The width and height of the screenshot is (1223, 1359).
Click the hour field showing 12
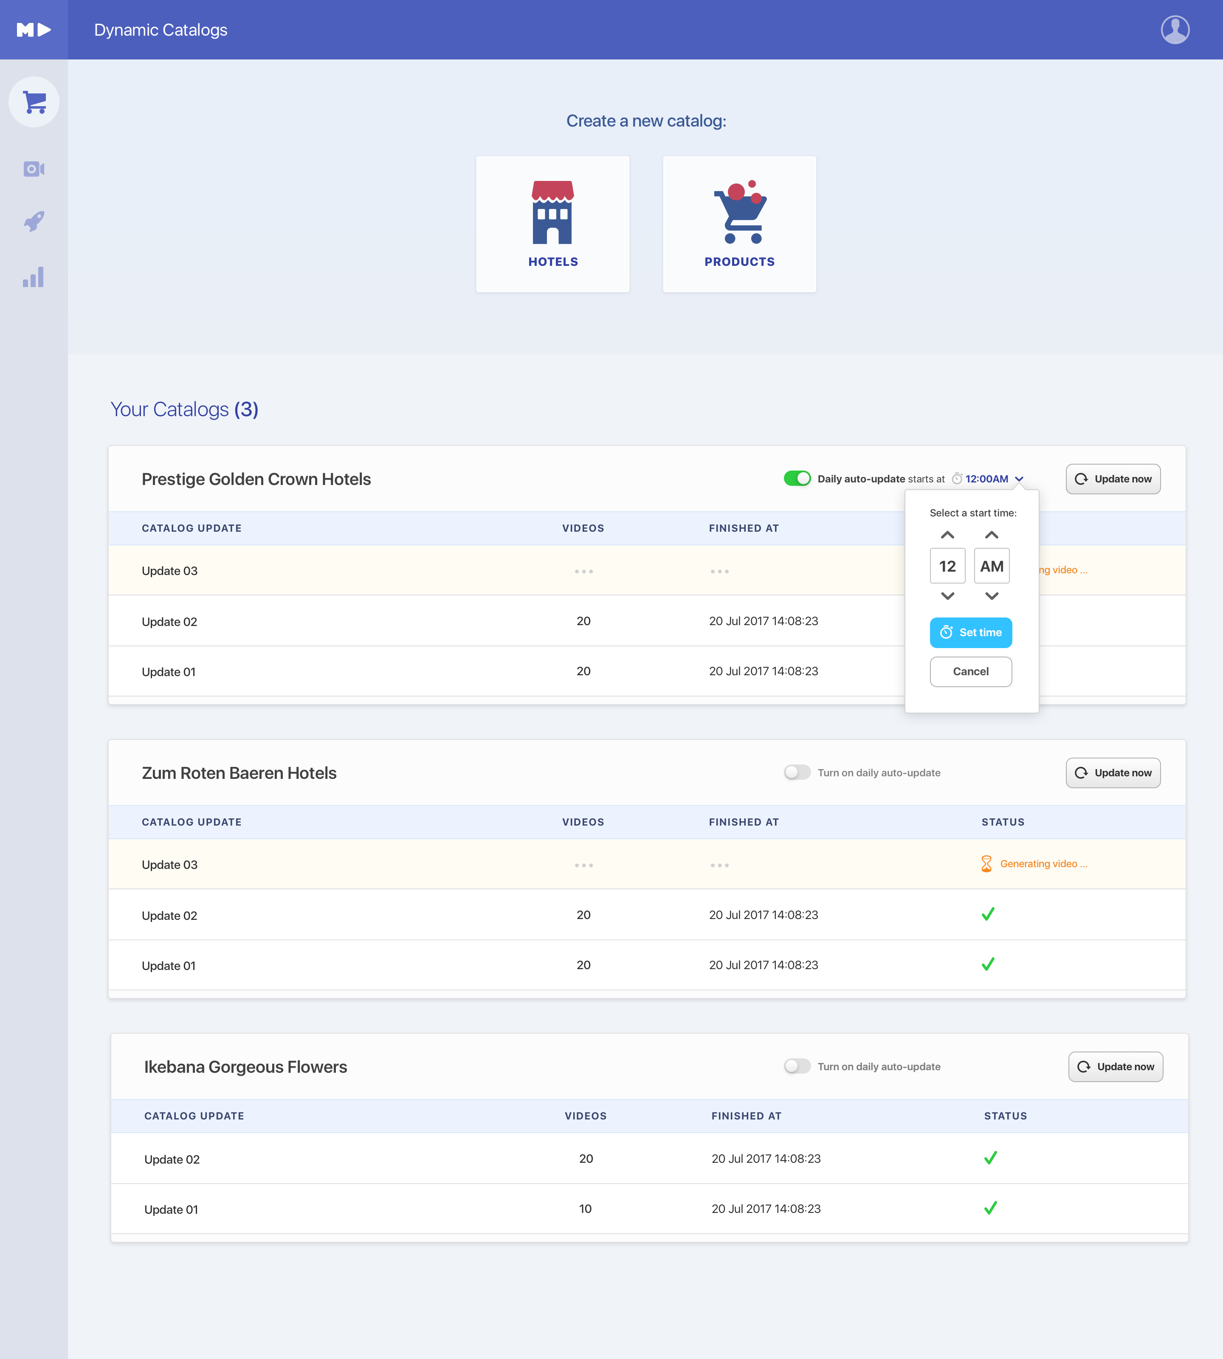tap(947, 566)
